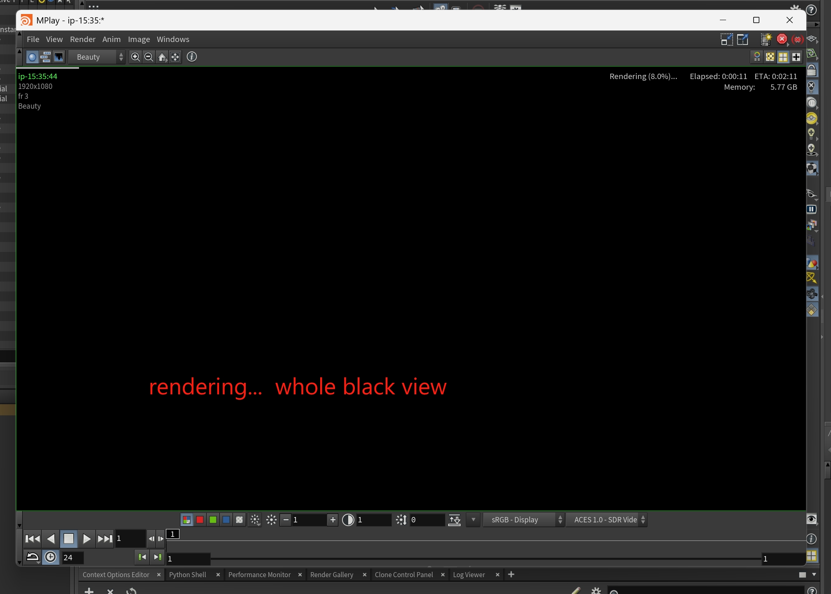831x594 pixels.
Task: Click the red stop render icon
Action: point(782,39)
